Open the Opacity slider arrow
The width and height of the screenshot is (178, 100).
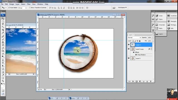153,37
